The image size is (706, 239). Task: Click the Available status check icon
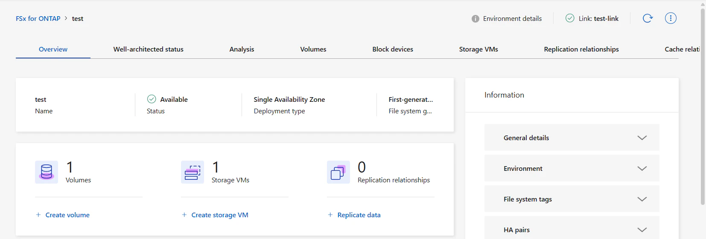click(152, 99)
